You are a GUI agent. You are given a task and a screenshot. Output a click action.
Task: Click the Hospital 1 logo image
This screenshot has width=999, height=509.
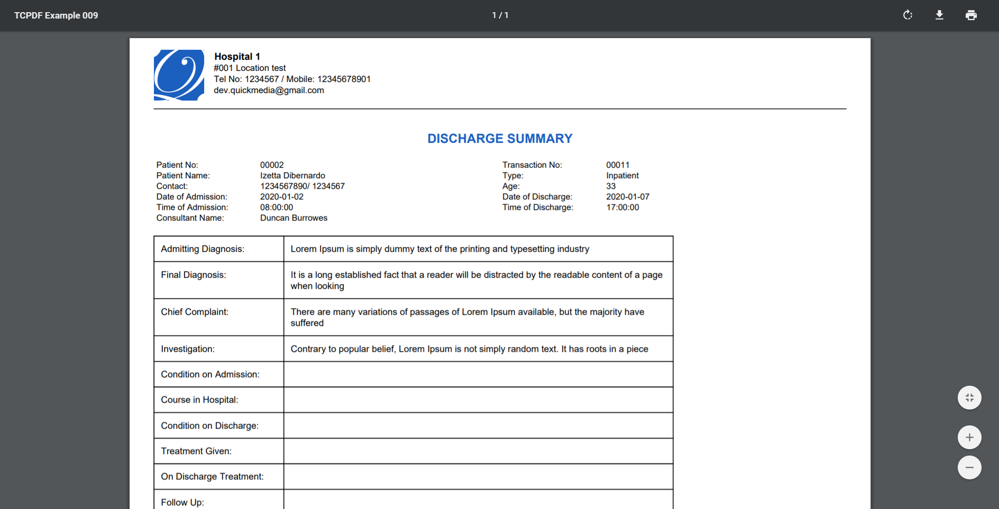[179, 75]
